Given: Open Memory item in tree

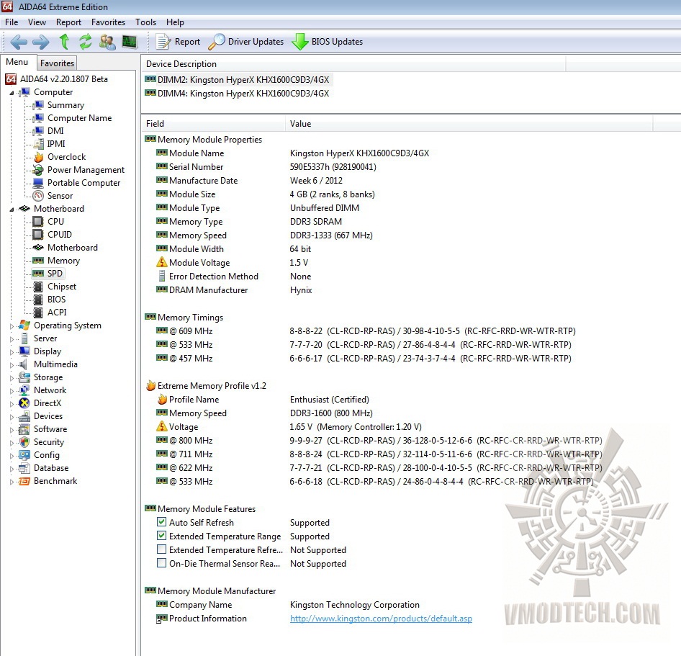Looking at the screenshot, I should (x=63, y=261).
